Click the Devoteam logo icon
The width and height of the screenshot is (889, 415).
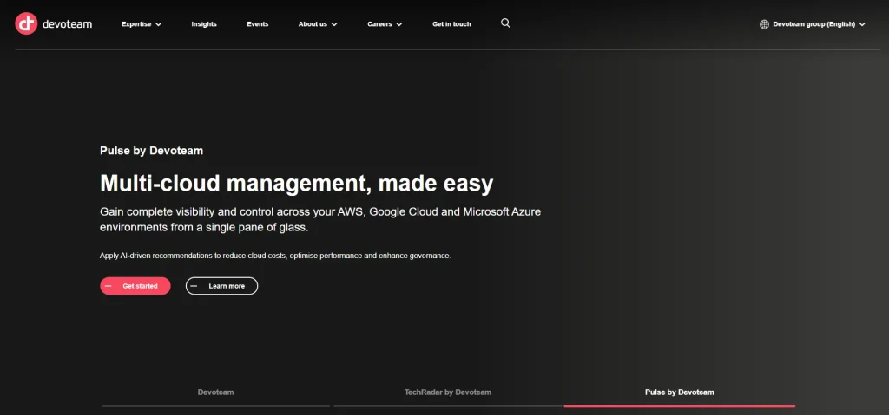[x=26, y=23]
